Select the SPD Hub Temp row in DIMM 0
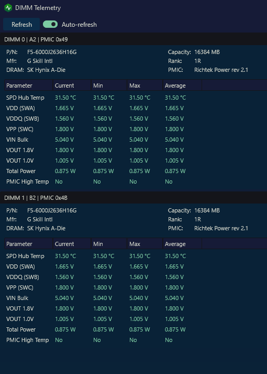Image resolution: width=267 pixels, height=374 pixels. coord(136,98)
